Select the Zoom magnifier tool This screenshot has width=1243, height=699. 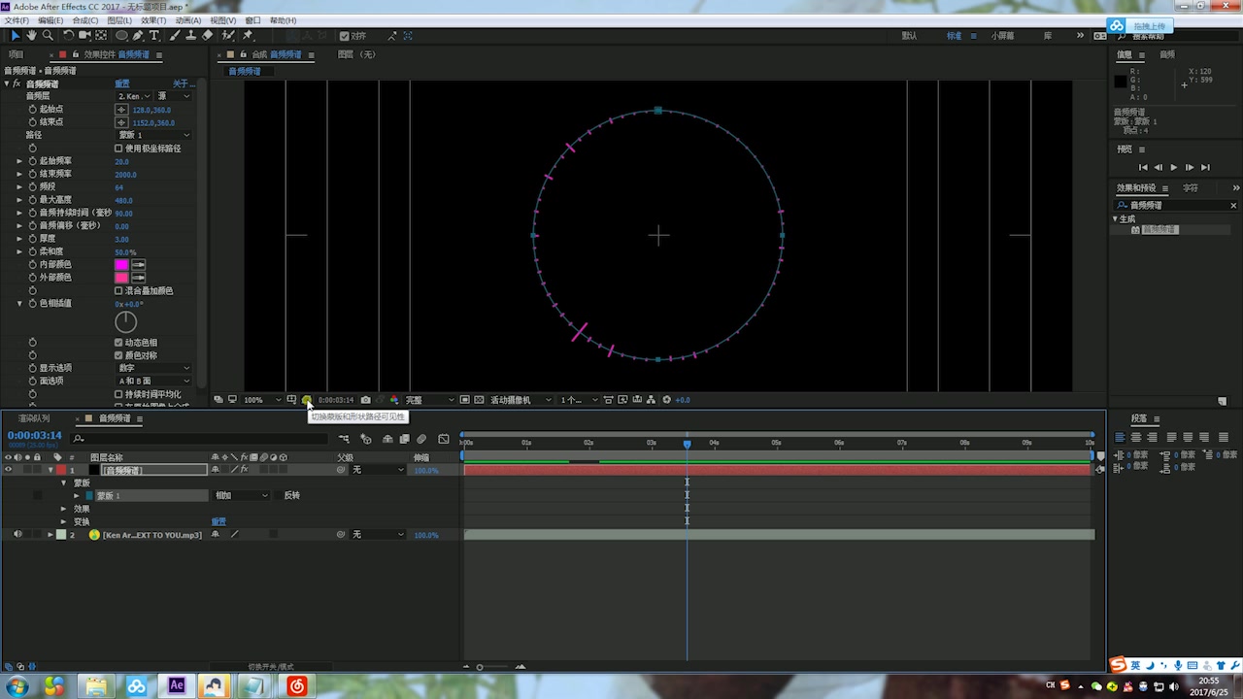[48, 35]
